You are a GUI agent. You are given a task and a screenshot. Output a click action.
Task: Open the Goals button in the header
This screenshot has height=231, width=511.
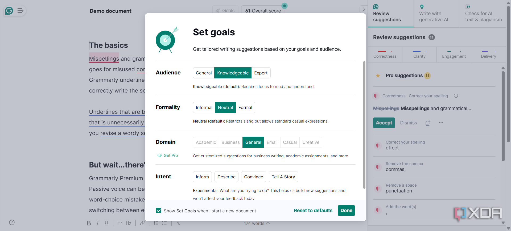pos(225,10)
